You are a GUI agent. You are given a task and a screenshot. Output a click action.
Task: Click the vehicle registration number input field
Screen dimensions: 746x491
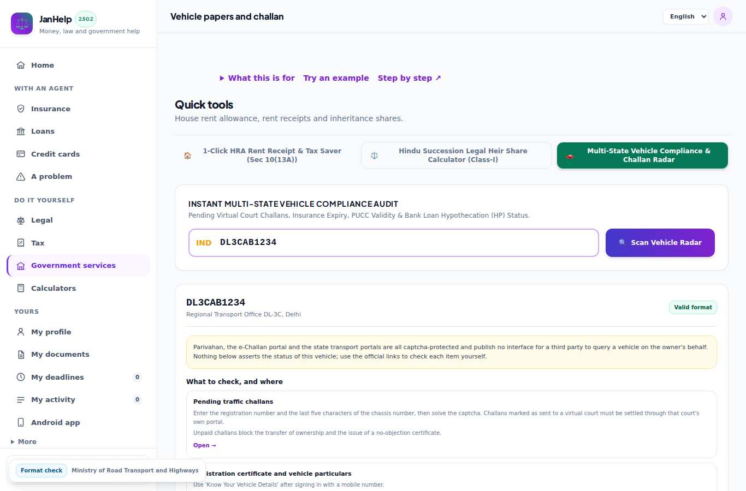coord(394,243)
